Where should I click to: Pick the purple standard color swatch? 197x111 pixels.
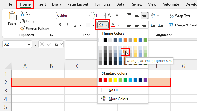[145, 80]
